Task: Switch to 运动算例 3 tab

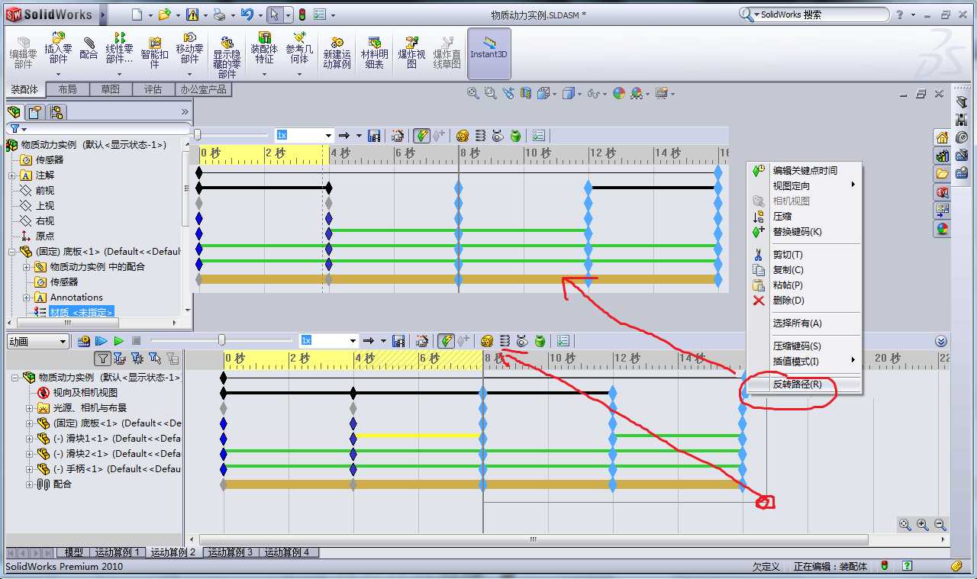Action: point(231,552)
